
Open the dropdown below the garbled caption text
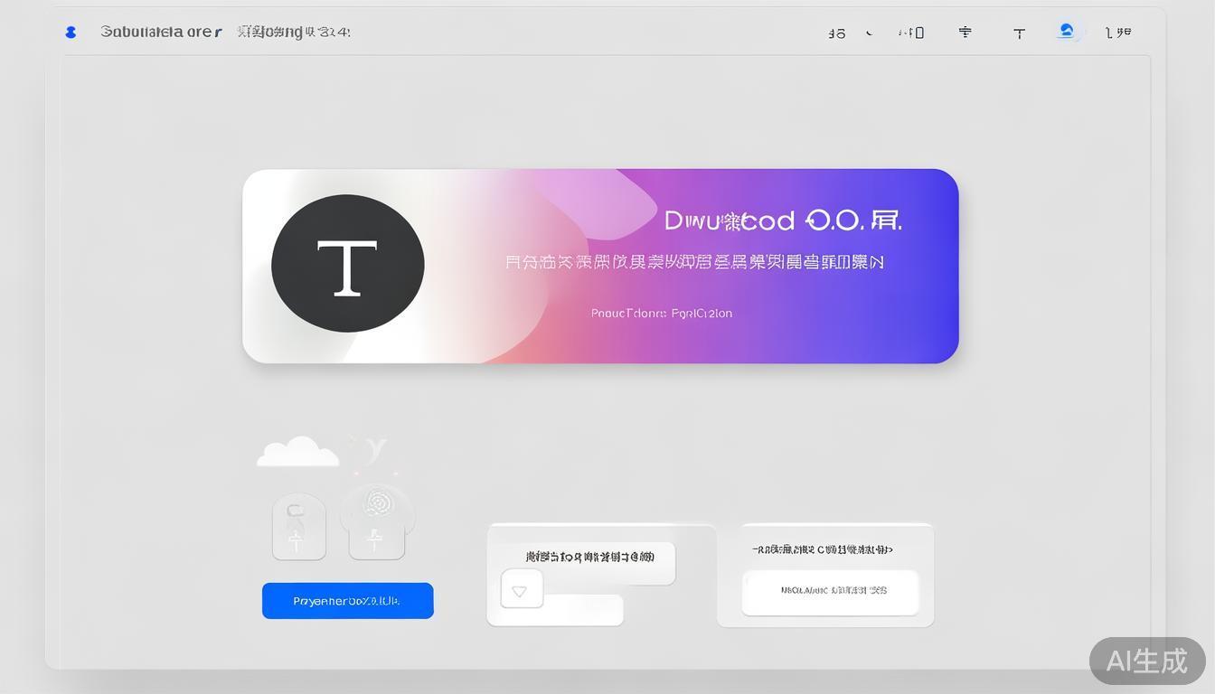pos(555,609)
